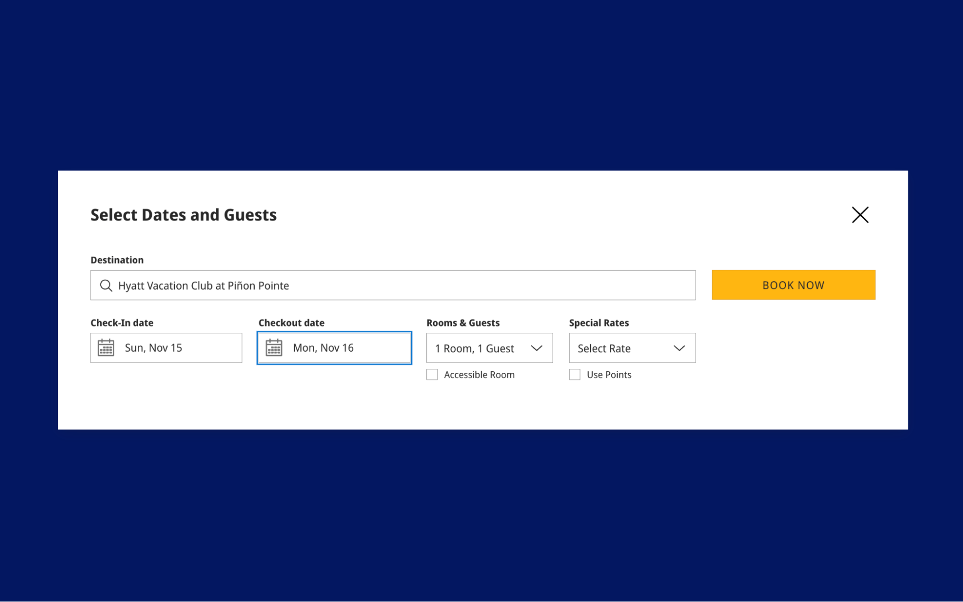Click the Checkout date calendar icon
The width and height of the screenshot is (963, 602).
pyautogui.click(x=274, y=348)
